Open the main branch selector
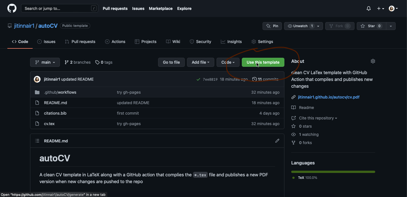The width and height of the screenshot is (407, 197). (45, 62)
